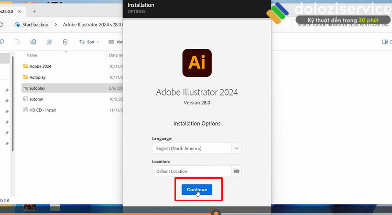
Task: Click the Rename icon in Explorer toolbar
Action: click(33, 42)
